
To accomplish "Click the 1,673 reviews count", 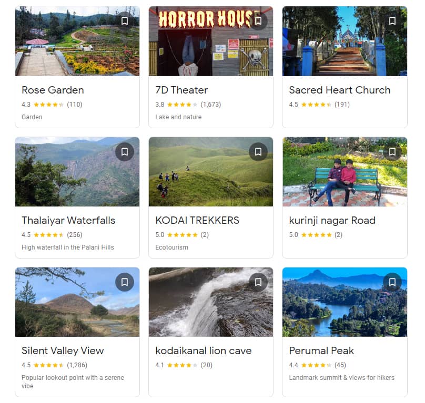I will (x=211, y=105).
